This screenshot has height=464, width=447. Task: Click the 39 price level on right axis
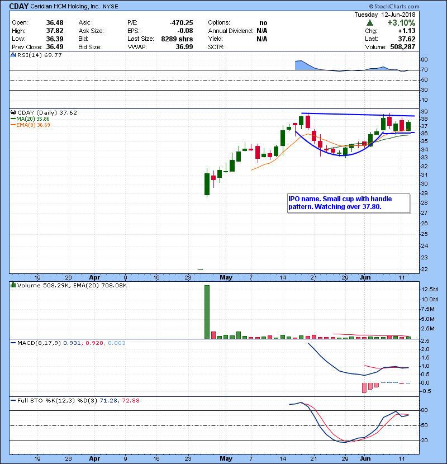(x=424, y=112)
